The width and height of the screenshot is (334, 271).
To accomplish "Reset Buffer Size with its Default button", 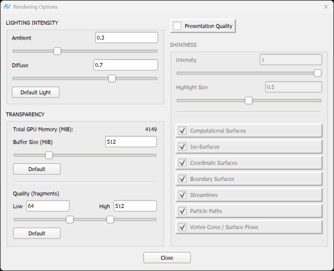I will [x=37, y=169].
